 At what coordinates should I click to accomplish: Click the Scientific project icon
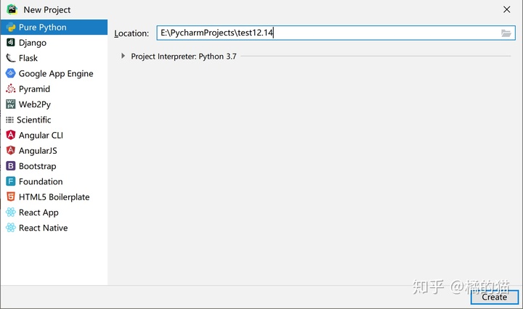click(9, 120)
